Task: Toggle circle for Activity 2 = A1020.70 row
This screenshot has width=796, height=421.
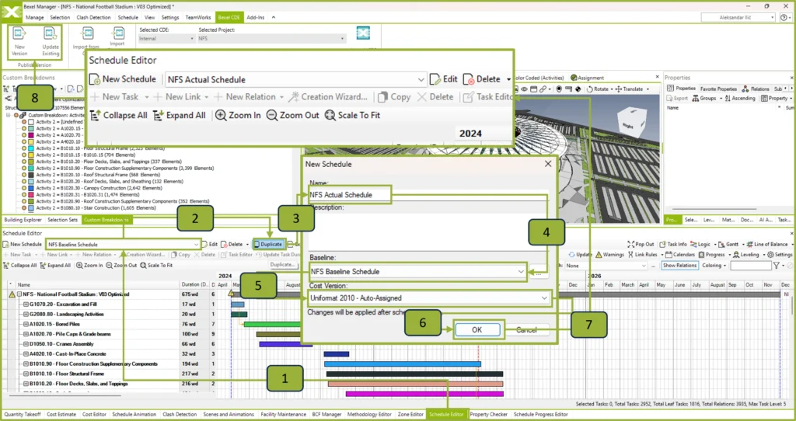Action: click(x=23, y=135)
